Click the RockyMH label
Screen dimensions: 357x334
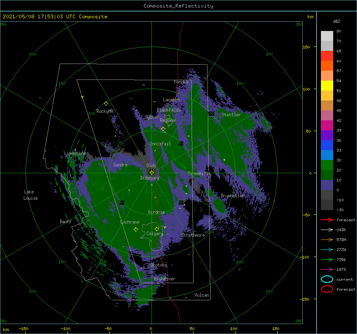point(105,111)
